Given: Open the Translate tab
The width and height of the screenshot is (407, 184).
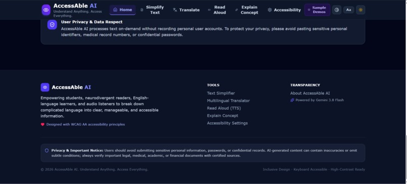Looking at the screenshot, I should point(186,10).
